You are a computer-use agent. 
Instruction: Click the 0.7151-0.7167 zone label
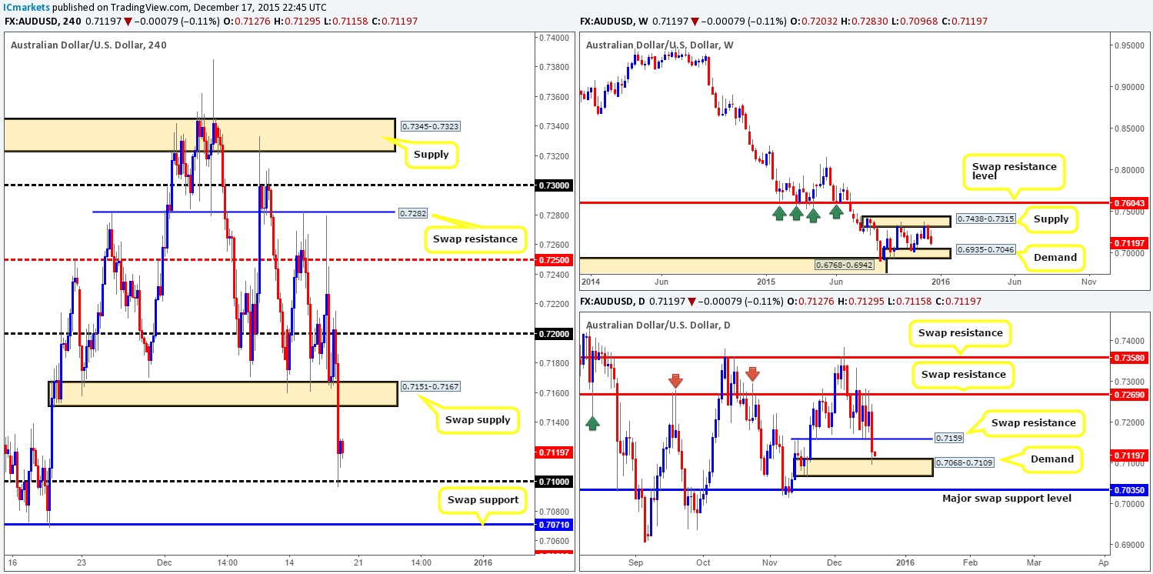[x=430, y=385]
